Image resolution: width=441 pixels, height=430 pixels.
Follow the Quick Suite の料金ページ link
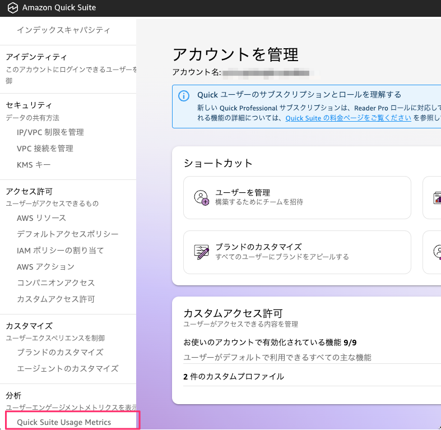coord(348,118)
